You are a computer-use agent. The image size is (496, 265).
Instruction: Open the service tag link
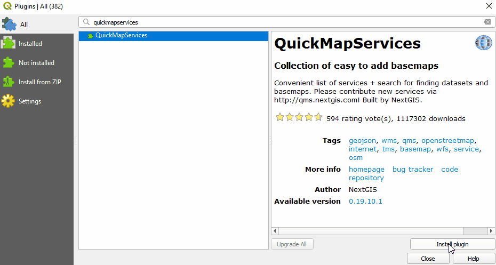pos(466,149)
